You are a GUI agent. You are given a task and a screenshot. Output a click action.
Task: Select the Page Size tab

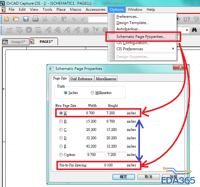pos(60,78)
